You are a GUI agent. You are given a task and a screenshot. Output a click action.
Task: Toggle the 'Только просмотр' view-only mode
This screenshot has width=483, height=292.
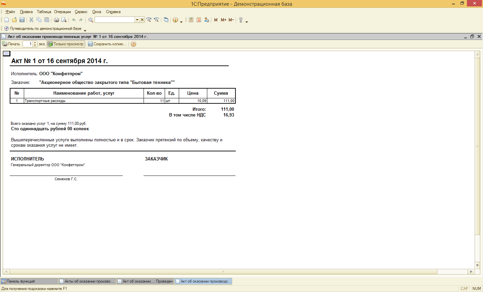click(x=66, y=44)
